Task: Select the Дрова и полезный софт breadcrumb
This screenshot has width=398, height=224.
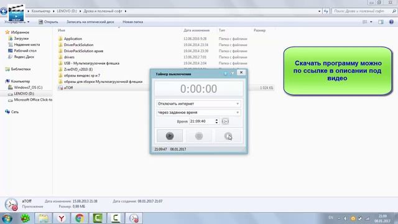Action: [103, 11]
